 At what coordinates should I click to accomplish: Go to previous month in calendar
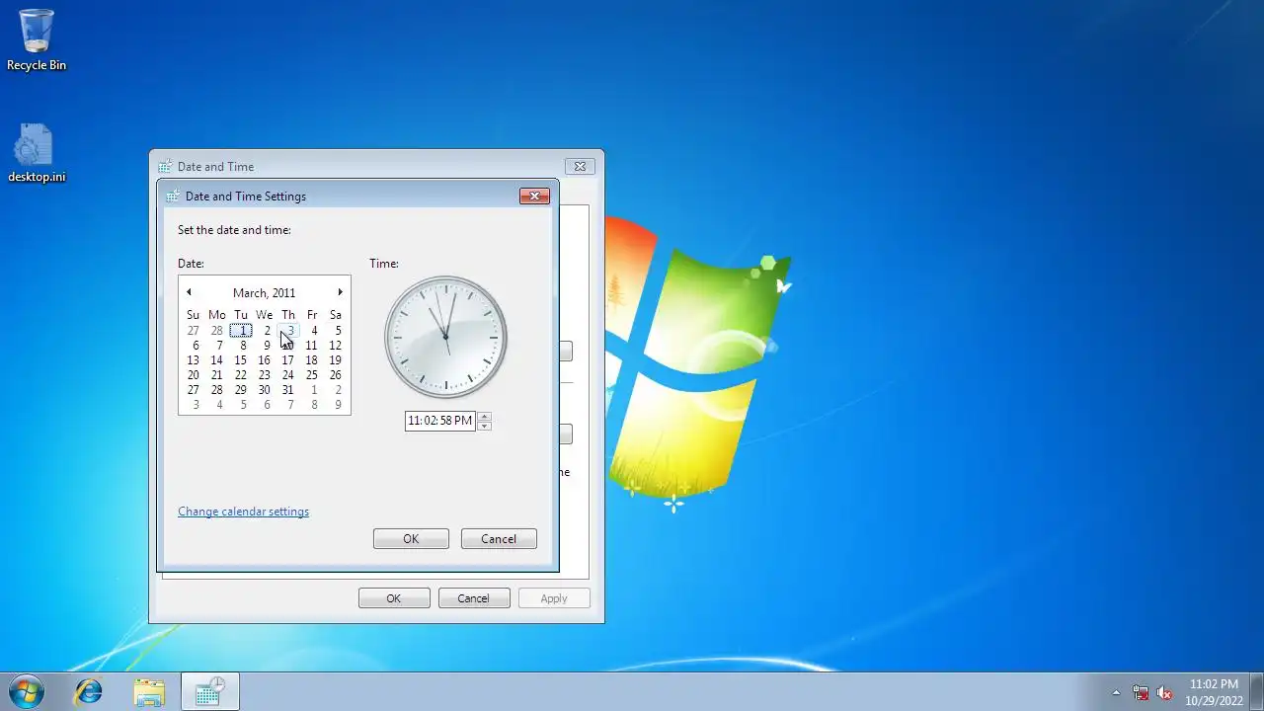point(189,292)
